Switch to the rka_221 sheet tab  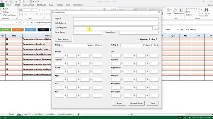pyautogui.click(x=27, y=114)
